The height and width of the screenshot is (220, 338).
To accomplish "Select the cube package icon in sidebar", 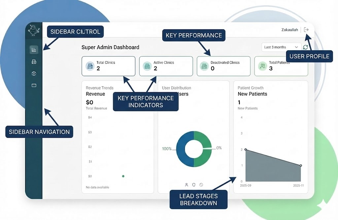I will pos(34,73).
